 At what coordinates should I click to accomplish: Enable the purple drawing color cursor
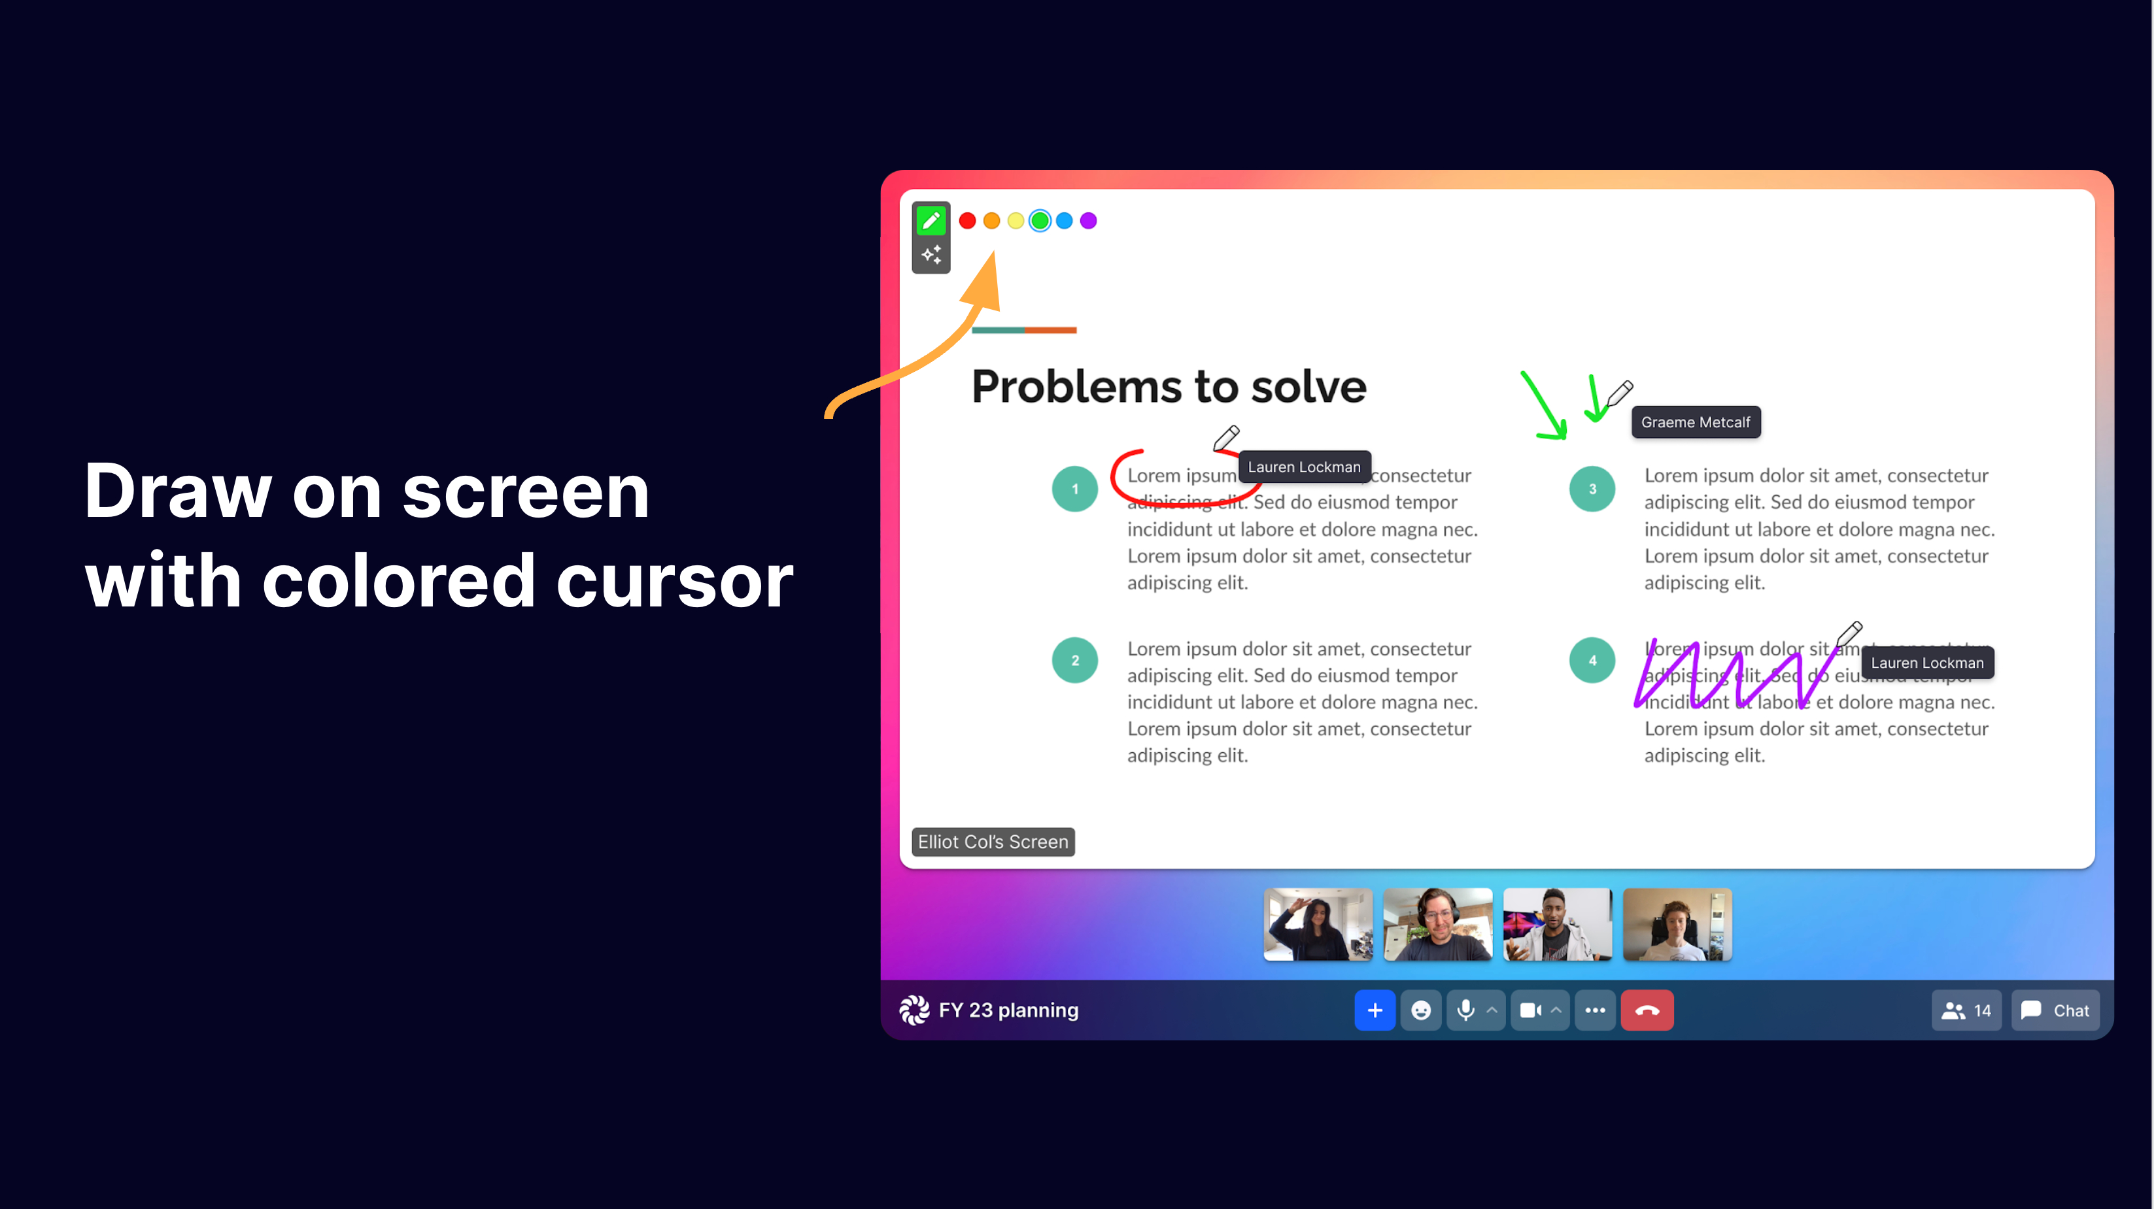tap(1089, 220)
